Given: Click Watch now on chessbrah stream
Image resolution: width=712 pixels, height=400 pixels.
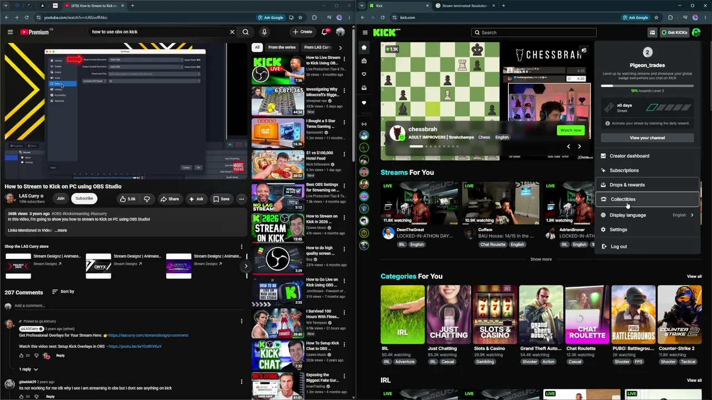Looking at the screenshot, I should [x=571, y=131].
